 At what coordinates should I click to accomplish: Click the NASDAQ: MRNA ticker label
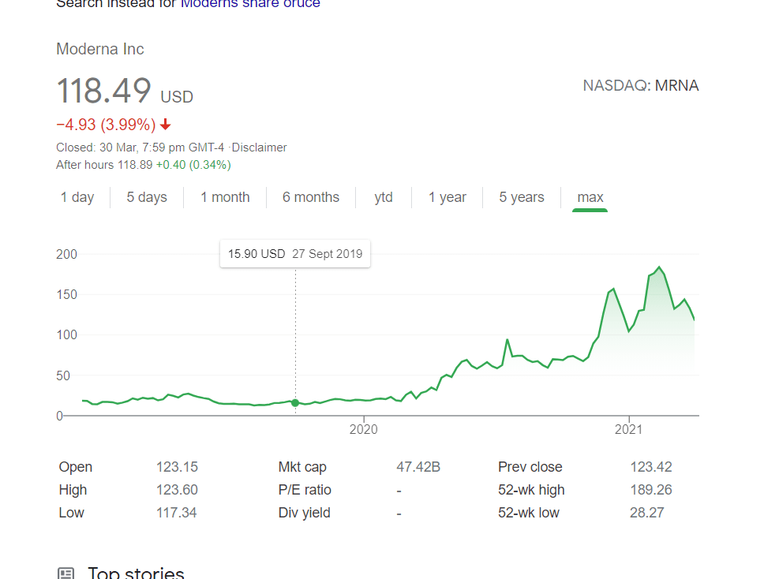[x=640, y=86]
